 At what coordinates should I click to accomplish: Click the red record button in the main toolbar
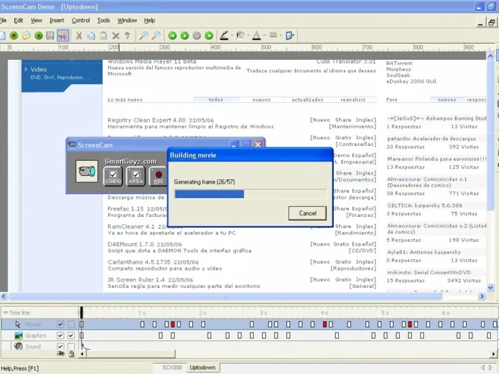pos(14,36)
